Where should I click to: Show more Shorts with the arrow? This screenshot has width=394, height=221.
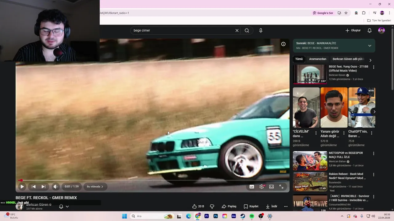tap(374, 112)
